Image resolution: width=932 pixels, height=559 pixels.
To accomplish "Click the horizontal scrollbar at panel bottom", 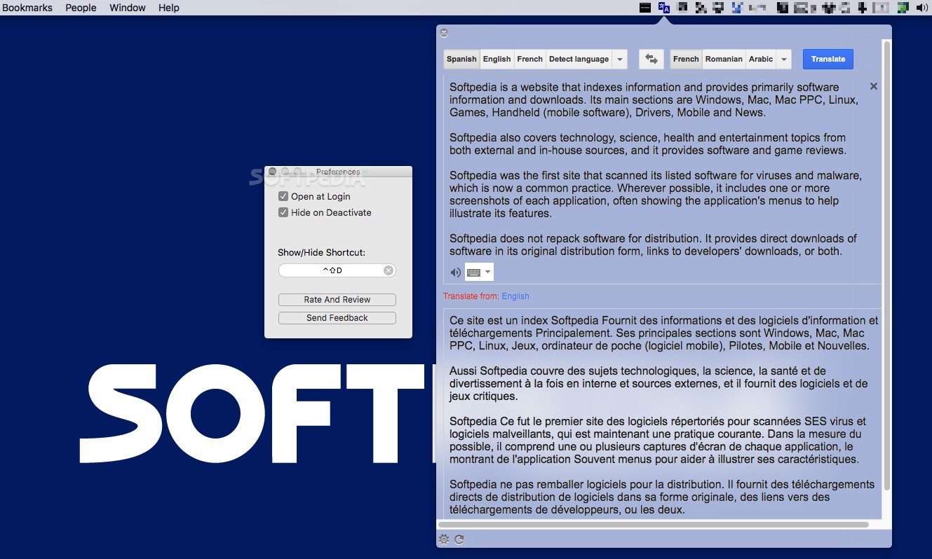I will click(x=653, y=524).
